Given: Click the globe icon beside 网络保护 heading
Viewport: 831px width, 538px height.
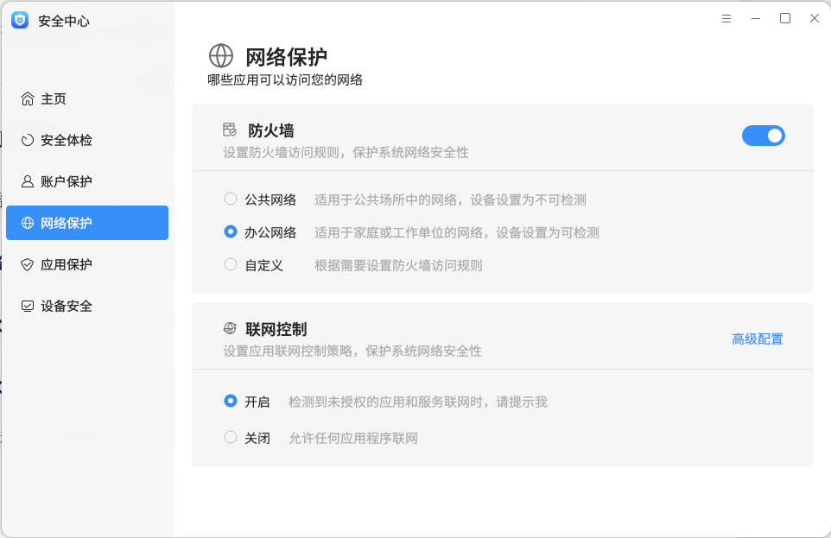Looking at the screenshot, I should 222,55.
